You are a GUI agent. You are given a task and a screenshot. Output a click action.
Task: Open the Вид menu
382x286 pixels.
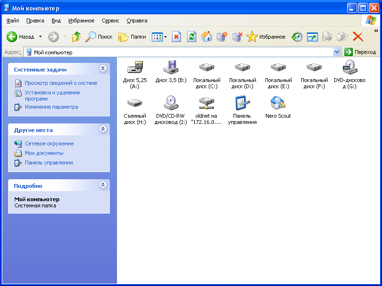56,20
